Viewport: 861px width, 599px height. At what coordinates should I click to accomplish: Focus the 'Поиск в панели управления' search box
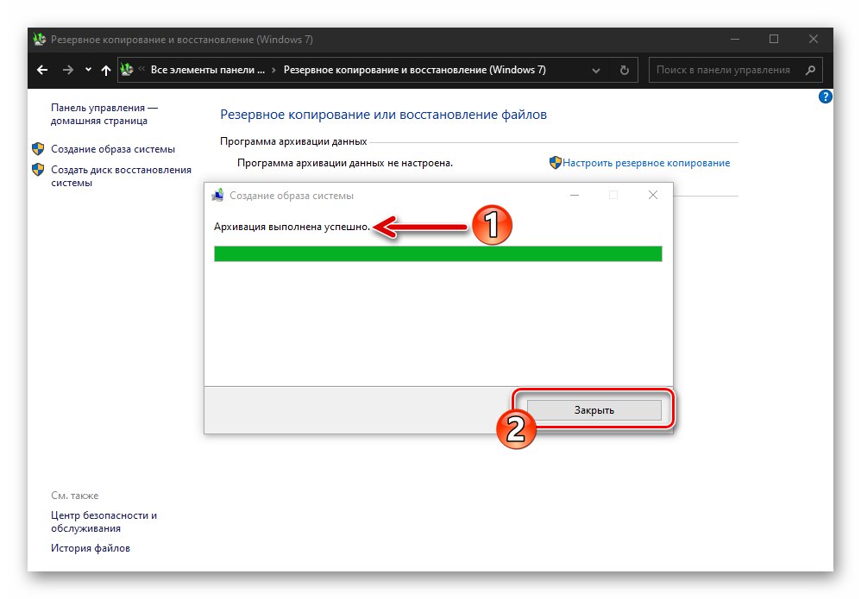(x=723, y=70)
